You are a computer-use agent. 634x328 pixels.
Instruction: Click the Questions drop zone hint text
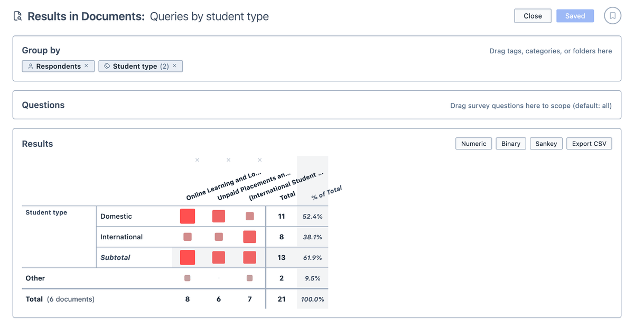pos(531,106)
